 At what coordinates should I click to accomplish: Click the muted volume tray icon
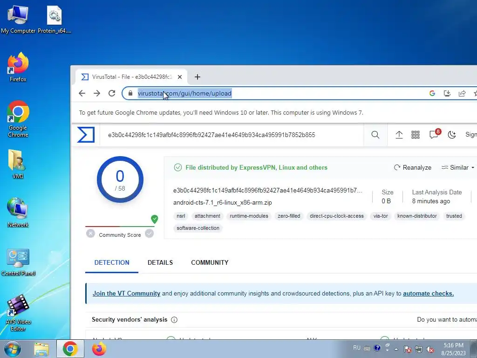point(430,349)
